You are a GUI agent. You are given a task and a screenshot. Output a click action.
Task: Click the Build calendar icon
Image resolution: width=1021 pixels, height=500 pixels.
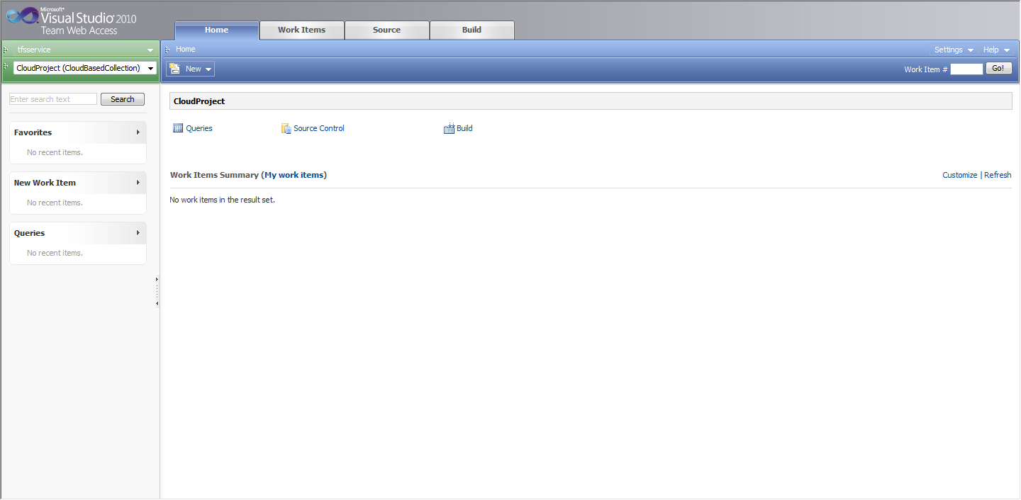(x=449, y=128)
